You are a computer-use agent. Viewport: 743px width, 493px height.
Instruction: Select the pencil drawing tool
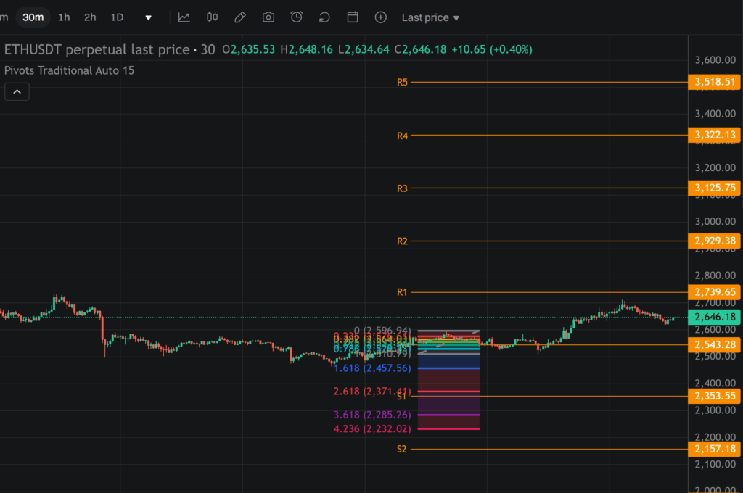[240, 17]
